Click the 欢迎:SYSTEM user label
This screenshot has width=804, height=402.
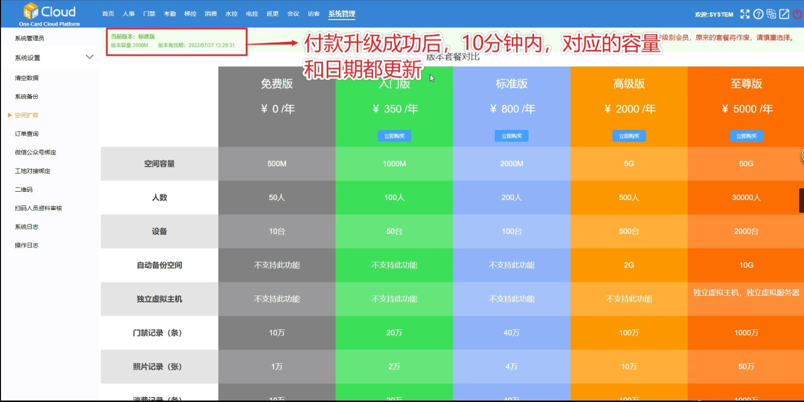coord(714,15)
